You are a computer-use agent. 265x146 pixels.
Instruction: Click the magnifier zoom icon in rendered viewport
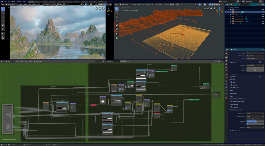coord(103,8)
